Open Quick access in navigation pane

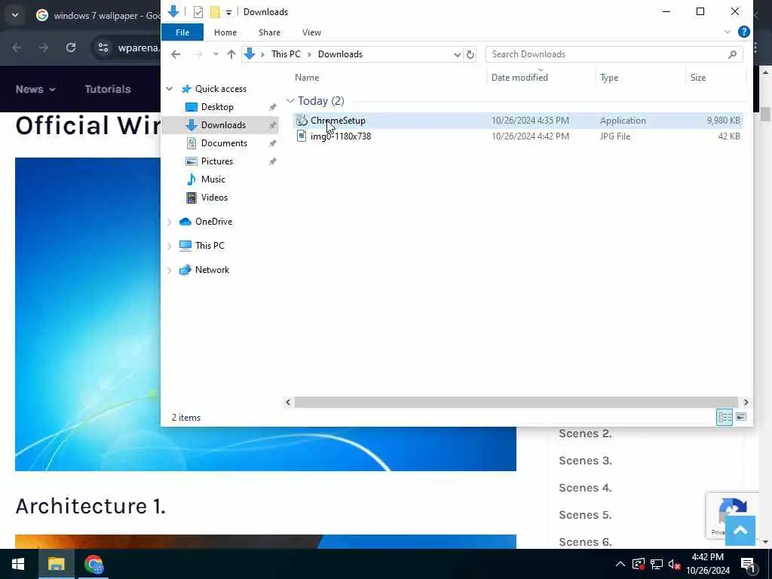pyautogui.click(x=221, y=89)
